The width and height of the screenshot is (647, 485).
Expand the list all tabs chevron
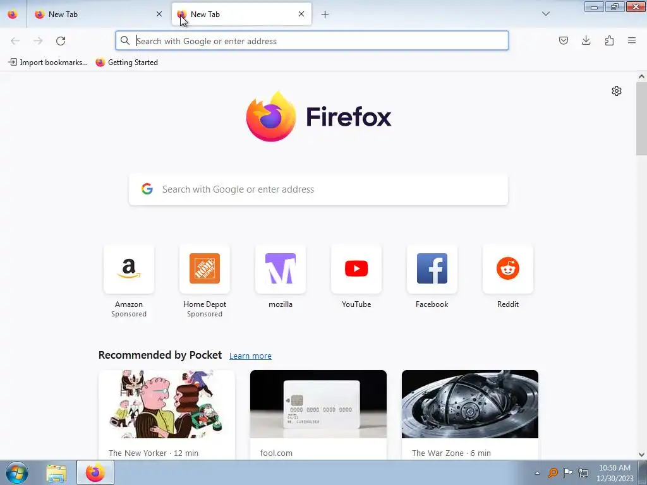(x=545, y=14)
